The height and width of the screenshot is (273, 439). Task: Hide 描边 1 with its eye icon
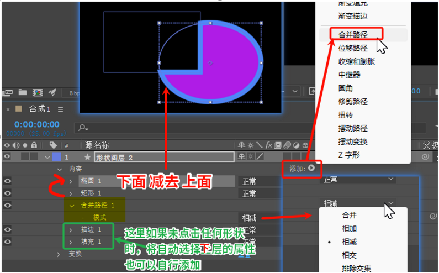pyautogui.click(x=7, y=229)
